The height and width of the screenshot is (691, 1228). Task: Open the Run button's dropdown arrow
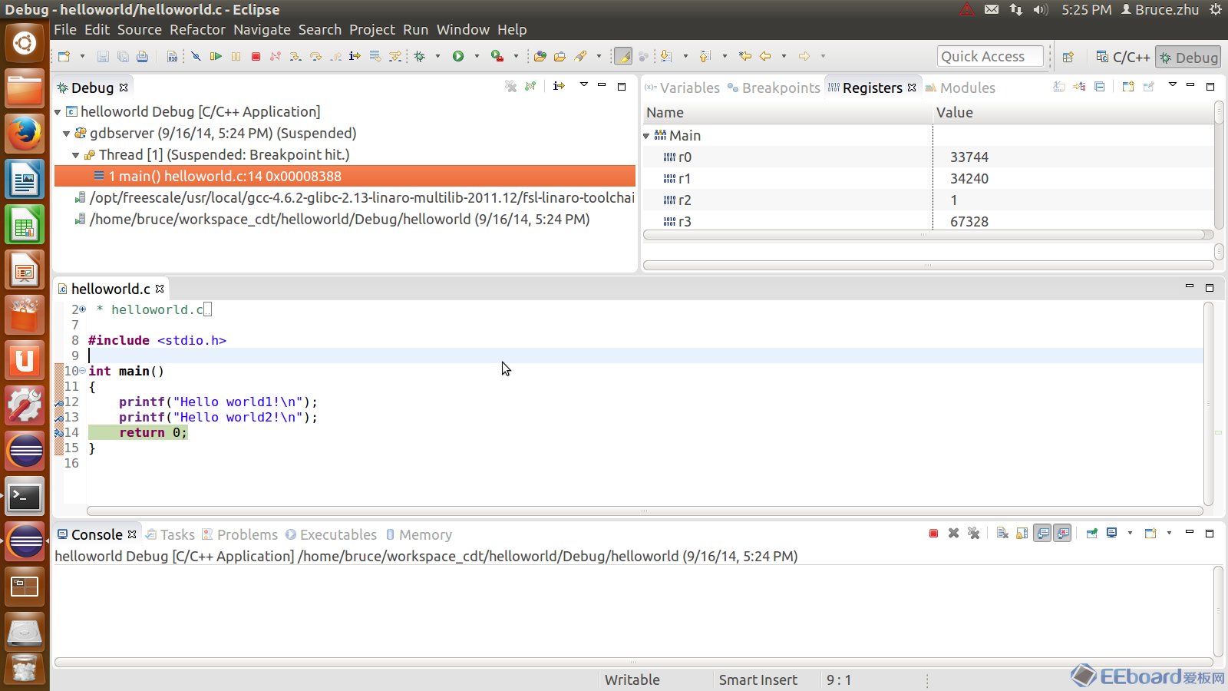click(477, 56)
